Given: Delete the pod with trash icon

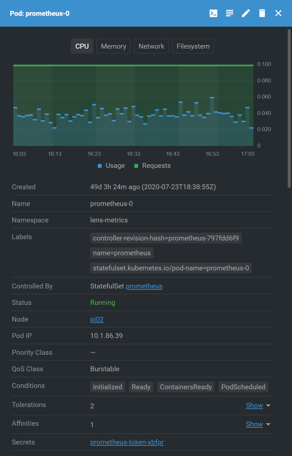Looking at the screenshot, I should [262, 13].
